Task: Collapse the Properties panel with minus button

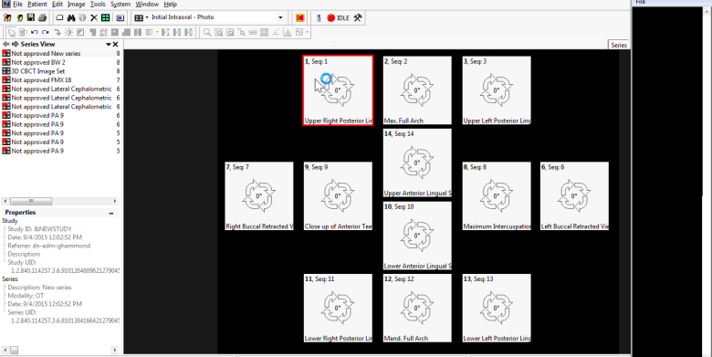Action: tap(111, 213)
